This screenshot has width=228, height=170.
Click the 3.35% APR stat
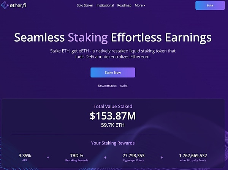point(24,156)
